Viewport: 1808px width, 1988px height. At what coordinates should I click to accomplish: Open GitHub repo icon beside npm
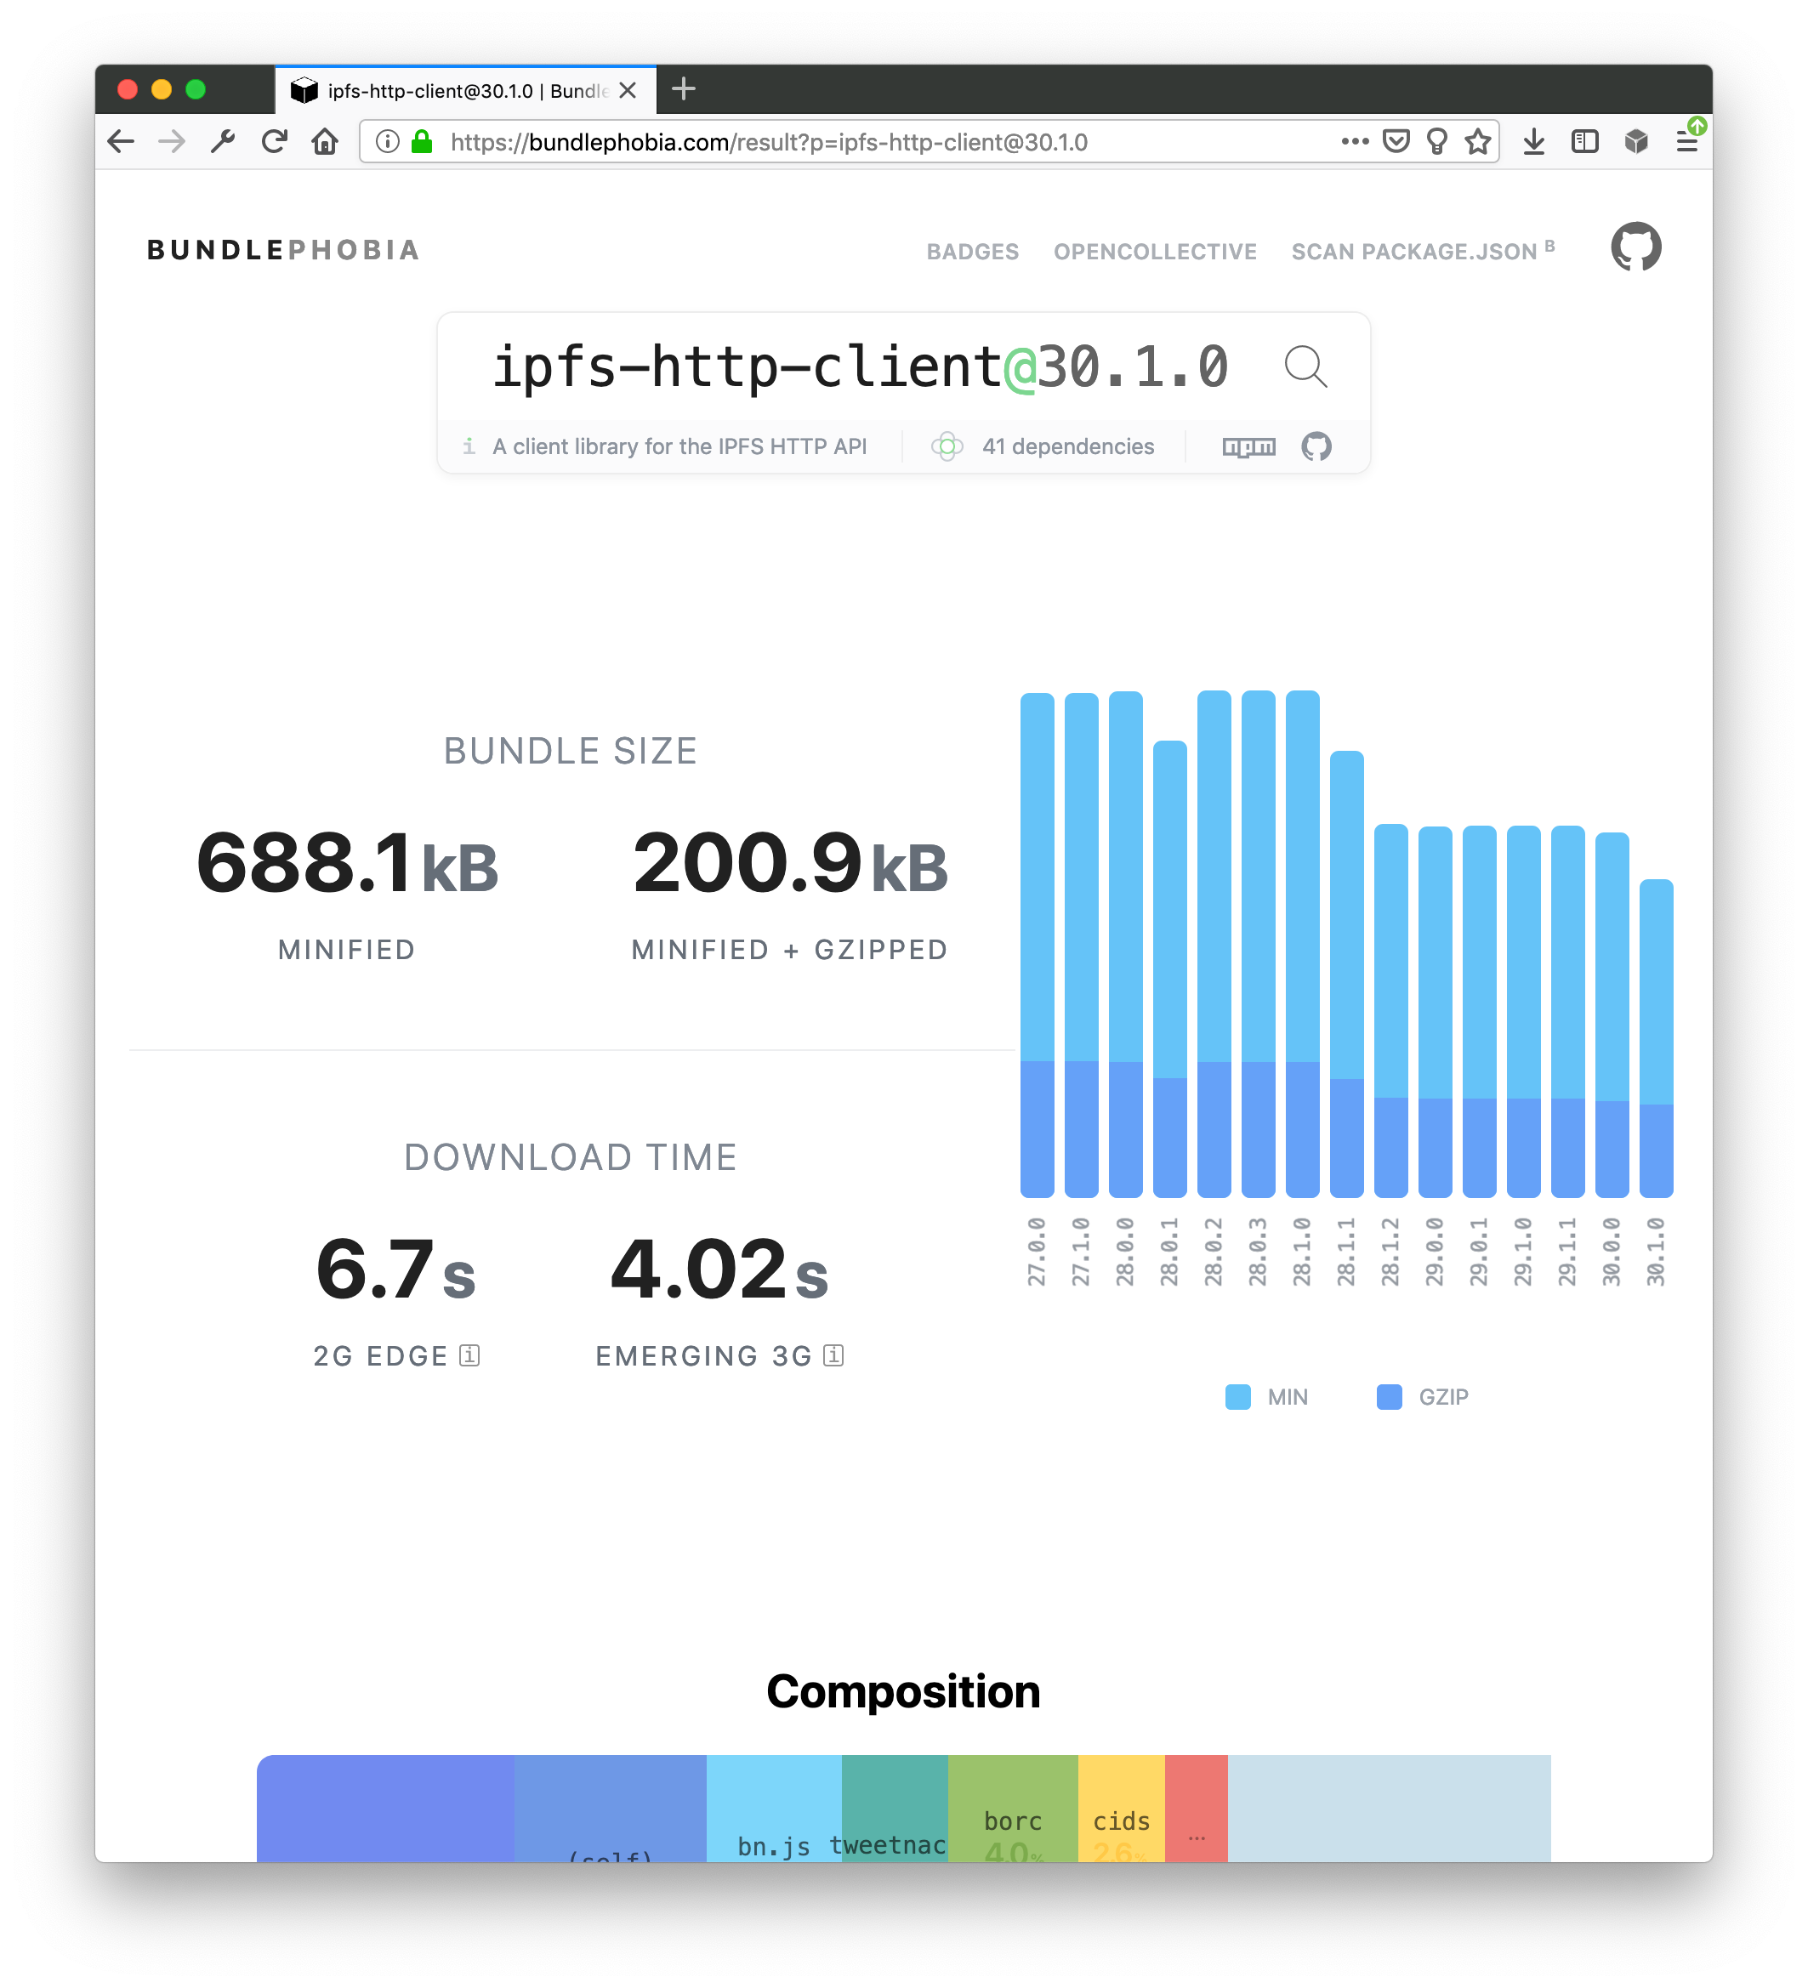[1316, 446]
